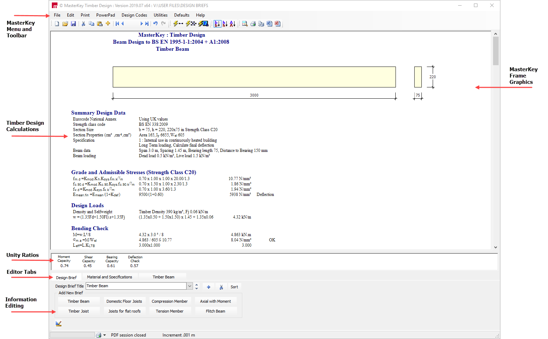The height and width of the screenshot is (339, 548).
Task: Click the Cut scissors icon in the main toolbar
Action: pyautogui.click(x=83, y=24)
